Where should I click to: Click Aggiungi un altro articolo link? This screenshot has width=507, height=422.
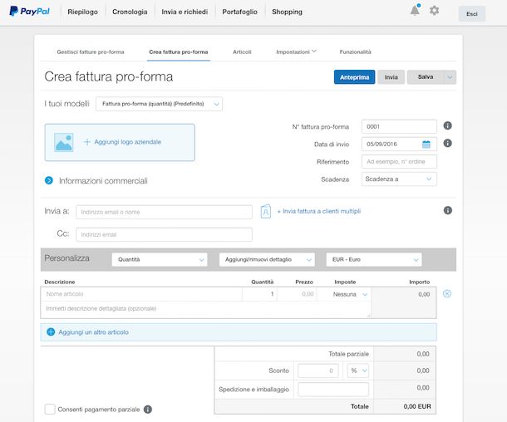[93, 332]
